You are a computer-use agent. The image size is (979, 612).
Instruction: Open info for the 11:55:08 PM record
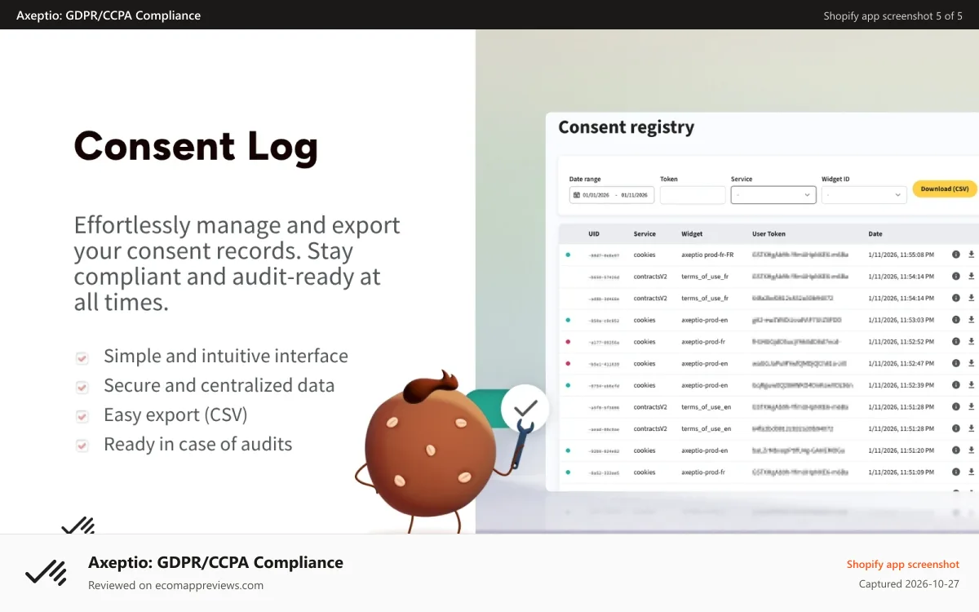point(955,255)
